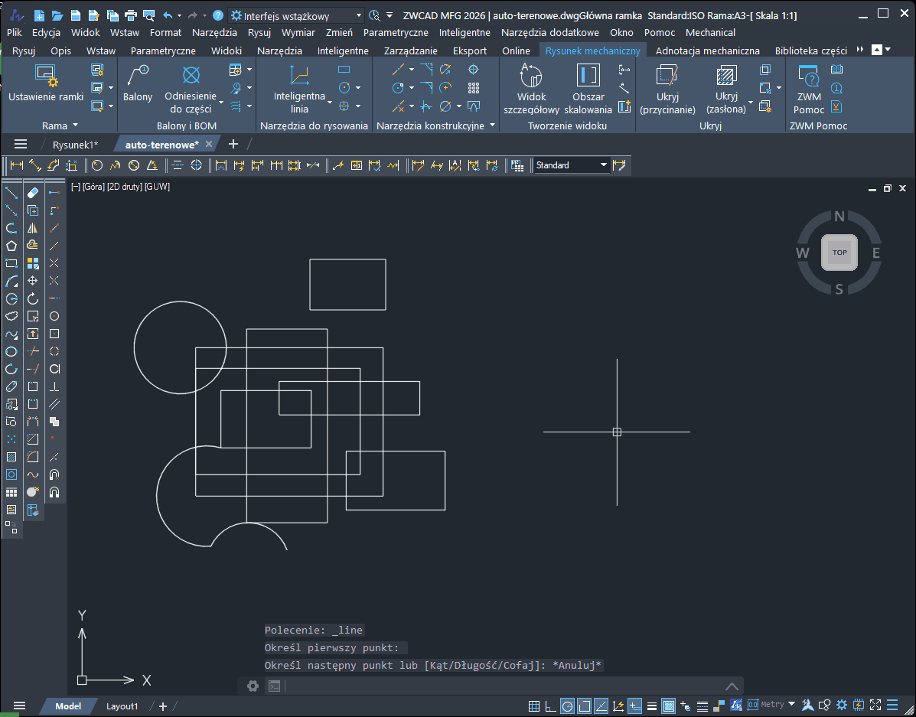The image size is (916, 717).
Task: Open Interfejs wstążkowy workspace dropdown
Action: pyautogui.click(x=358, y=15)
